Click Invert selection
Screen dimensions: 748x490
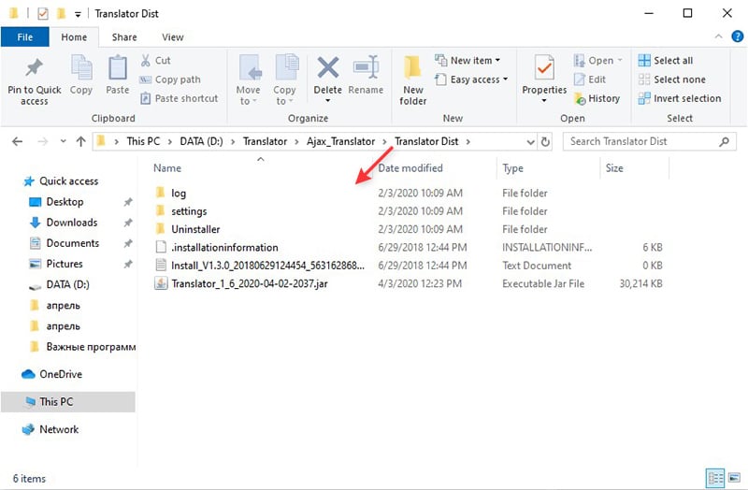tap(680, 98)
